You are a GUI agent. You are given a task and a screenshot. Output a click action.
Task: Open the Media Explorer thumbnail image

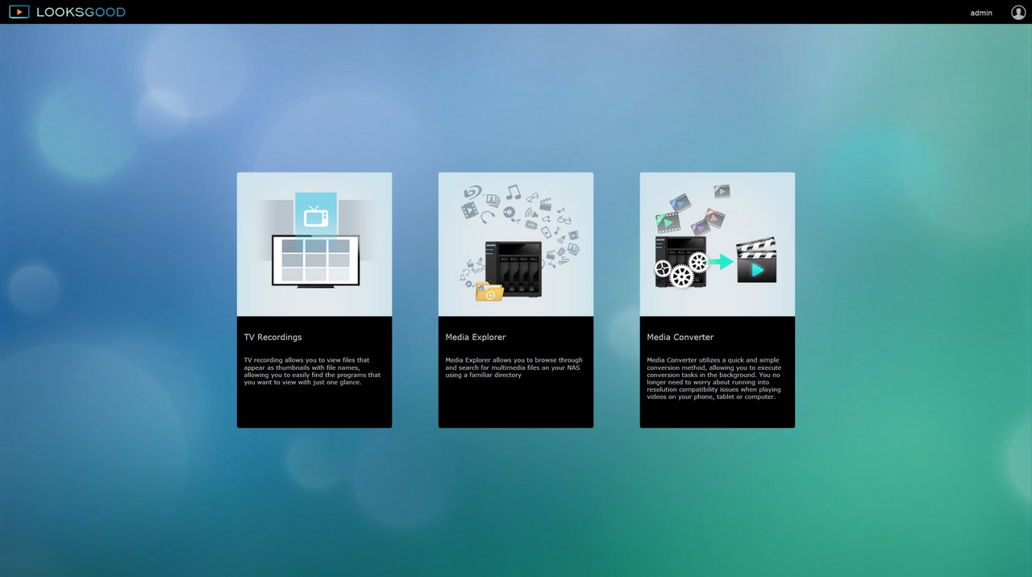pos(516,244)
